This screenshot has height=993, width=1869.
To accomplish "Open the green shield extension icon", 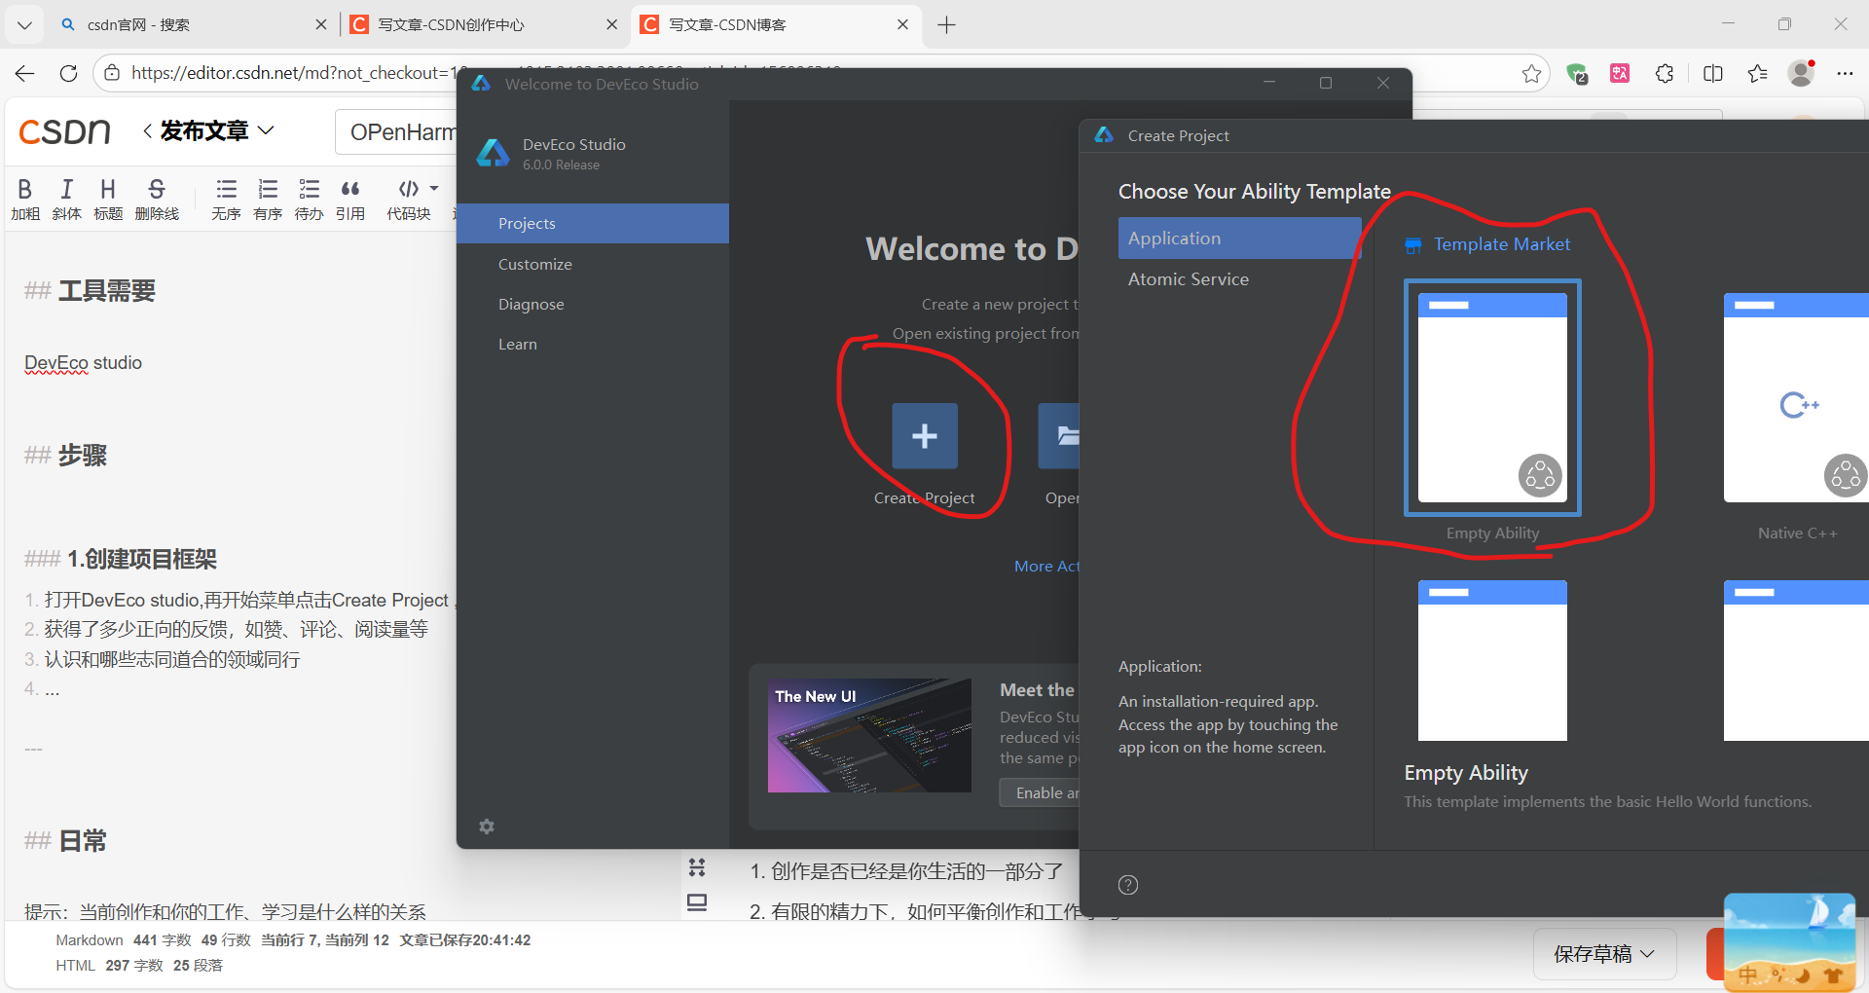I will [x=1577, y=73].
